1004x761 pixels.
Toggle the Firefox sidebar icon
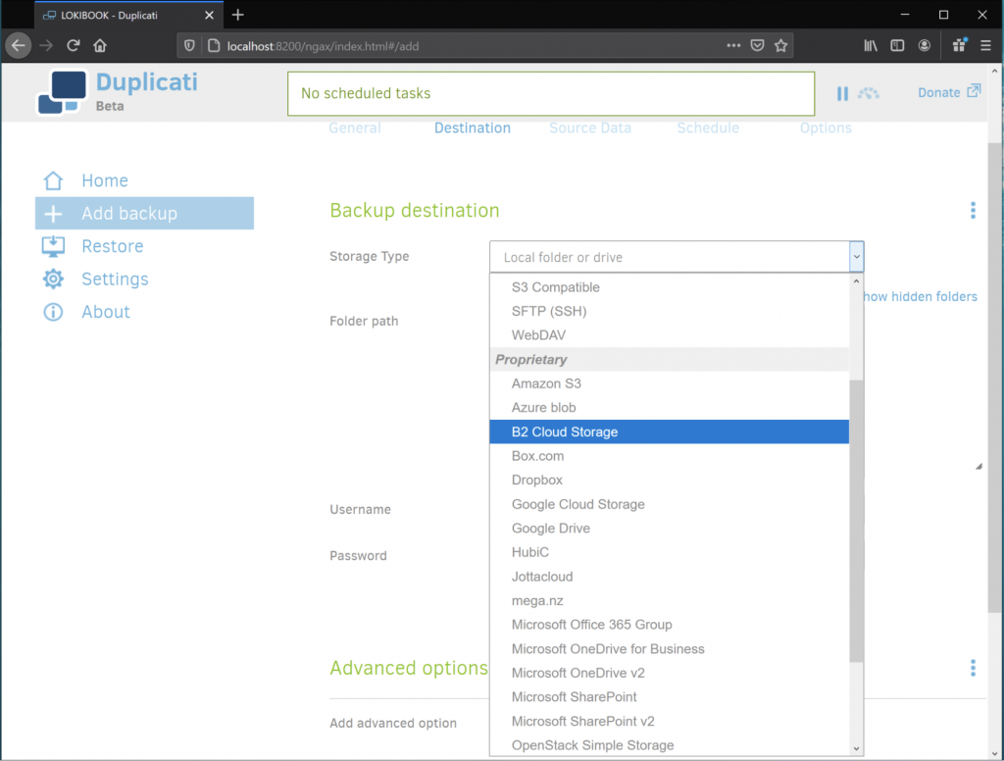pos(897,45)
